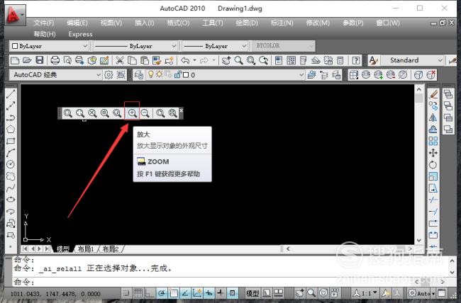Click the layer 0 color square

click(186, 75)
